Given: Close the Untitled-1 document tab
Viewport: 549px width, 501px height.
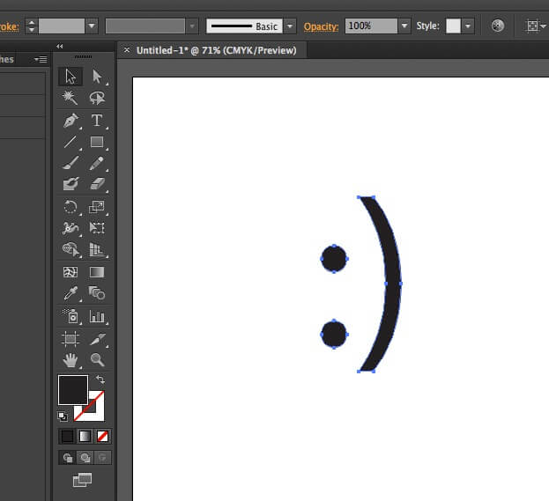Looking at the screenshot, I should pos(127,50).
